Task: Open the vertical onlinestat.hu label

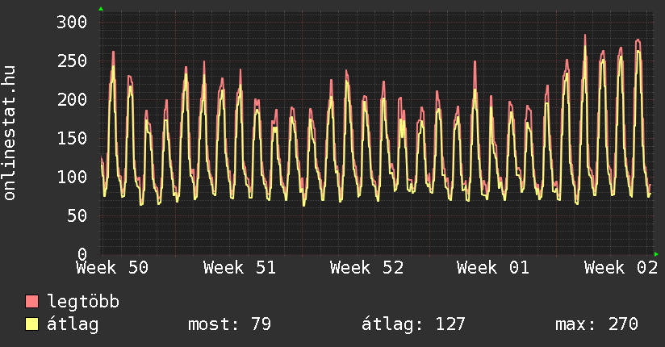Action: coord(10,134)
